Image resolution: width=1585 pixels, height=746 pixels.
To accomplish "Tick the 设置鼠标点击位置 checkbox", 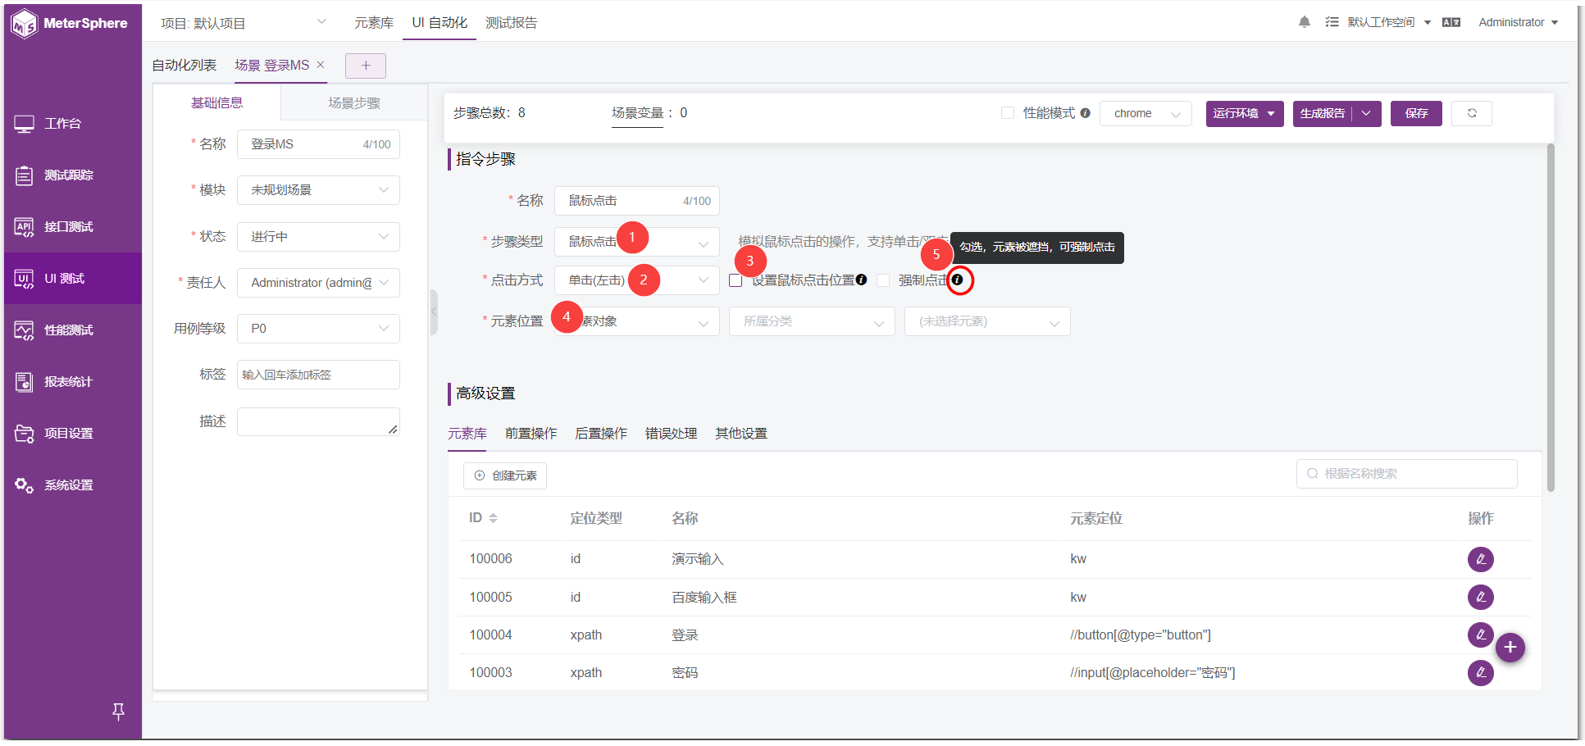I will [736, 280].
